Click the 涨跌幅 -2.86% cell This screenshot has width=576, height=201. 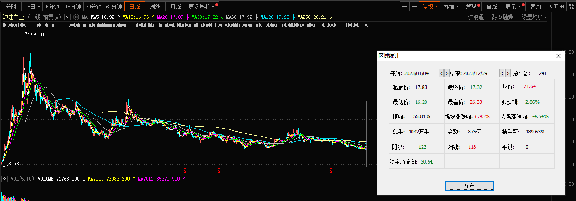527,102
